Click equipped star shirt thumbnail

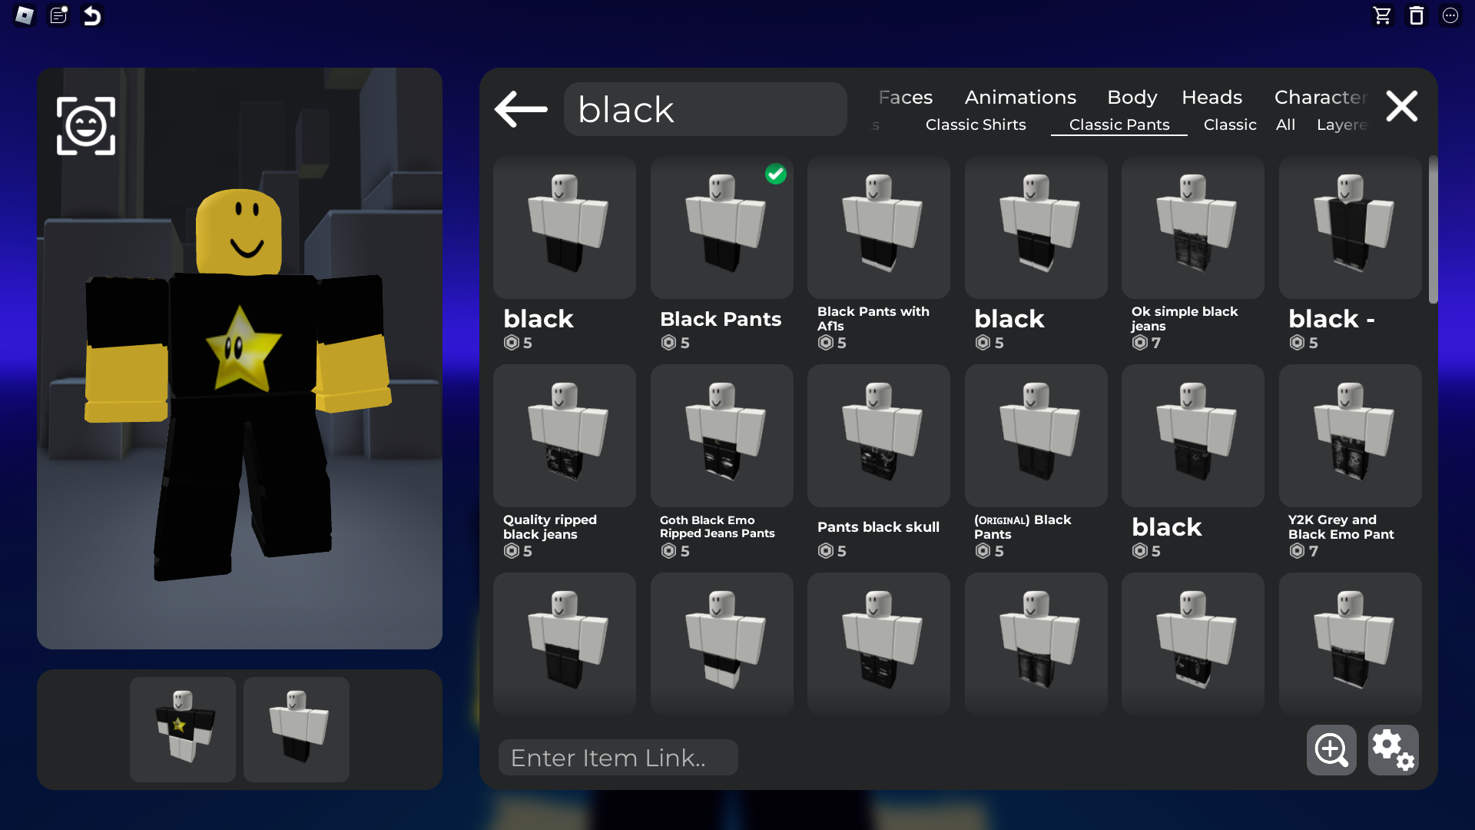coord(183,729)
